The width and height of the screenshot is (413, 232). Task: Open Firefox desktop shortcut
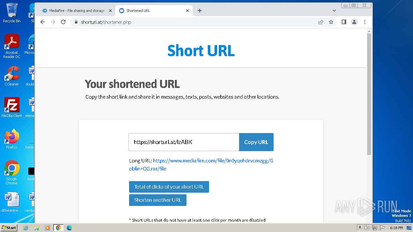[x=12, y=139]
